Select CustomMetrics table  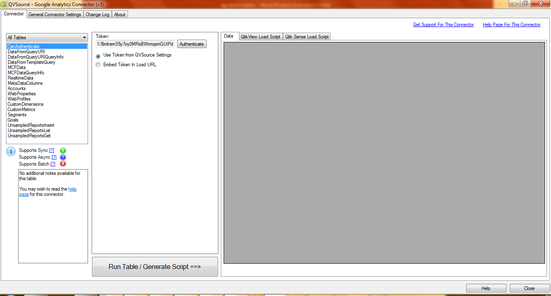pyautogui.click(x=47, y=109)
